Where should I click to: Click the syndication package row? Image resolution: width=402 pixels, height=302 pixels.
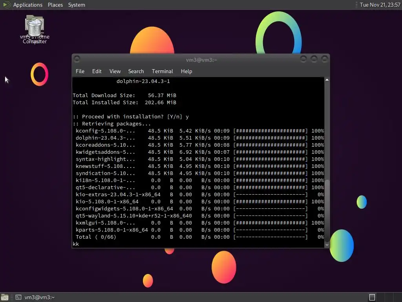[200, 173]
